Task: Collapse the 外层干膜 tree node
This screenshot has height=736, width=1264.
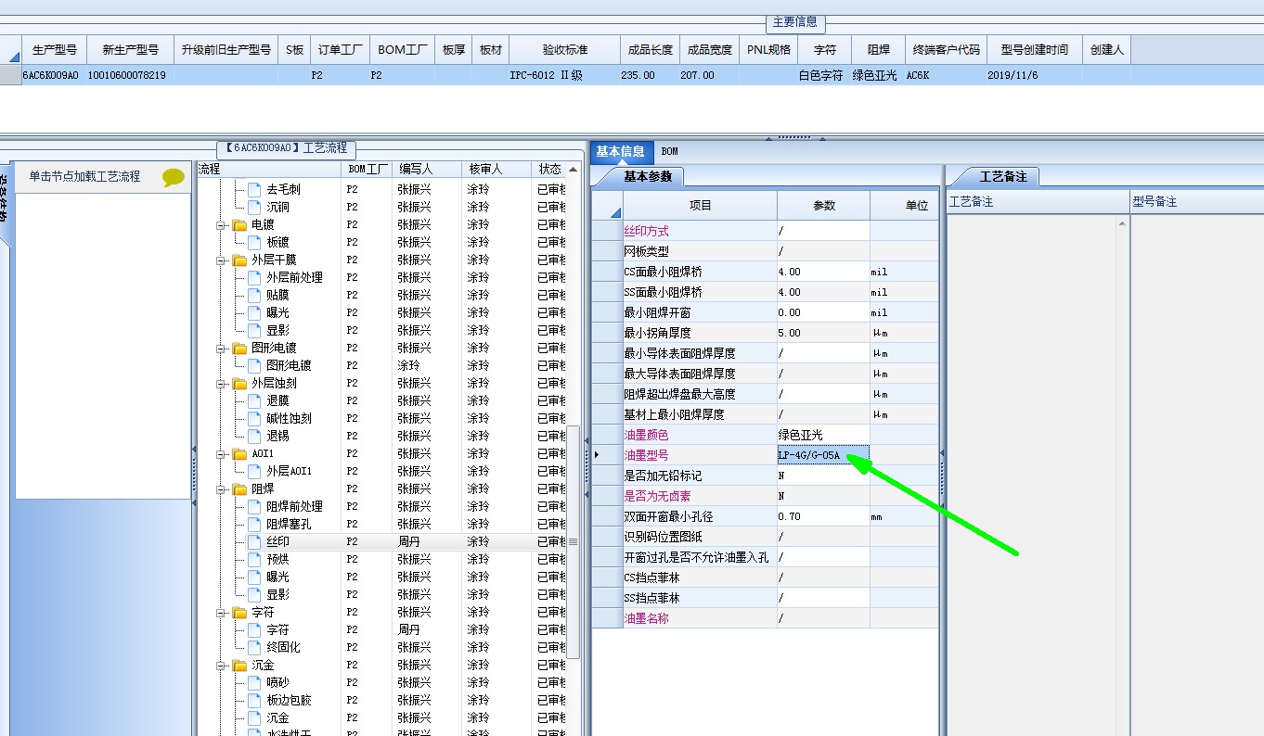Action: coord(223,260)
